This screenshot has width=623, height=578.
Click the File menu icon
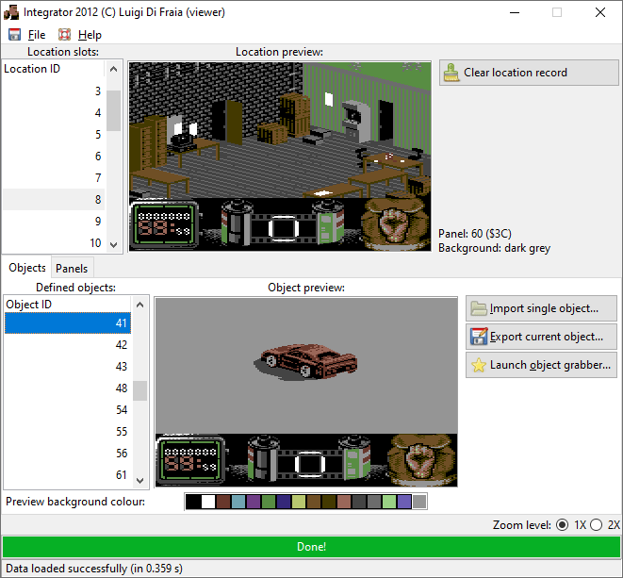[14, 35]
